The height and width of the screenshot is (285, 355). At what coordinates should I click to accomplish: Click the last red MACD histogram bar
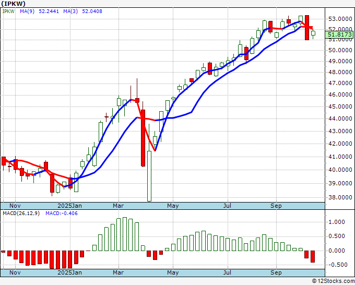[313, 256]
